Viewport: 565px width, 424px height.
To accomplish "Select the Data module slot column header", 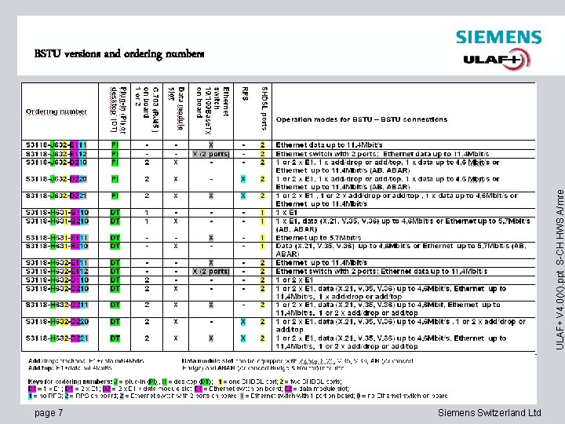I will 177,108.
